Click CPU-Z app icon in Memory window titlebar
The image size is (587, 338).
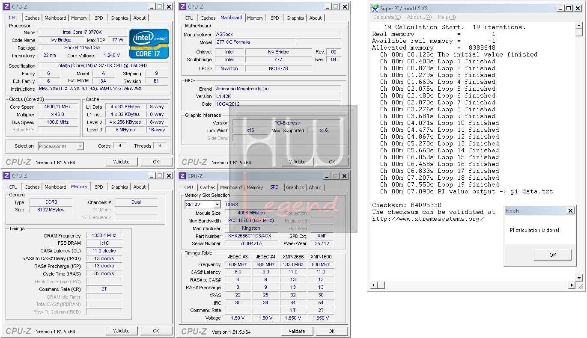7,175
